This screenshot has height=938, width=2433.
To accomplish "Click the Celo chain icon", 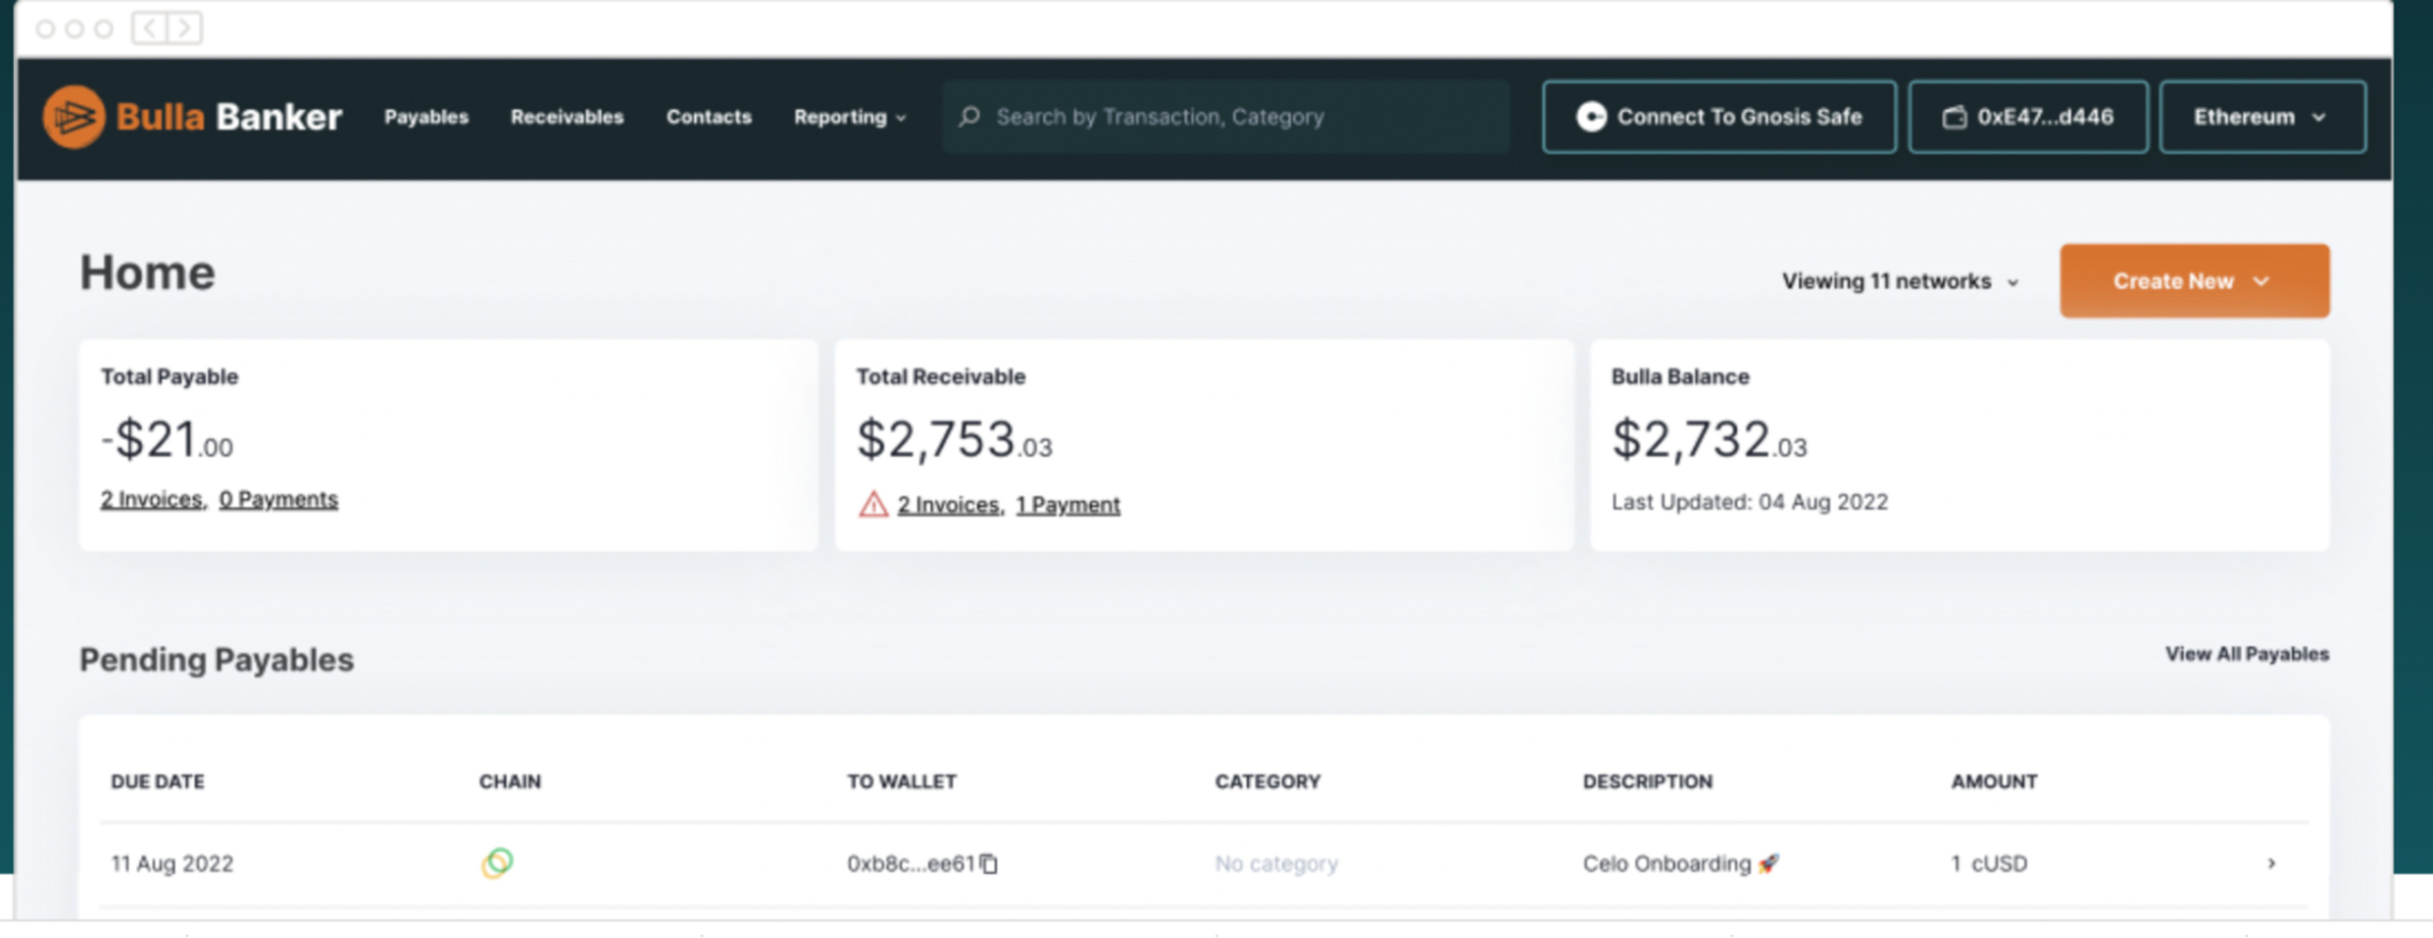I will click(497, 863).
